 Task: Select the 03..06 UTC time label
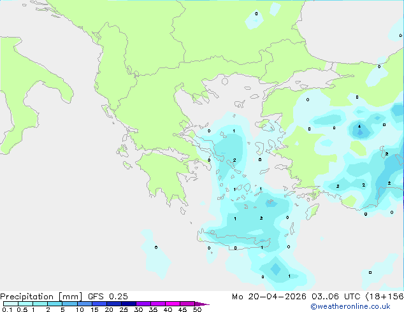[x=336, y=297]
